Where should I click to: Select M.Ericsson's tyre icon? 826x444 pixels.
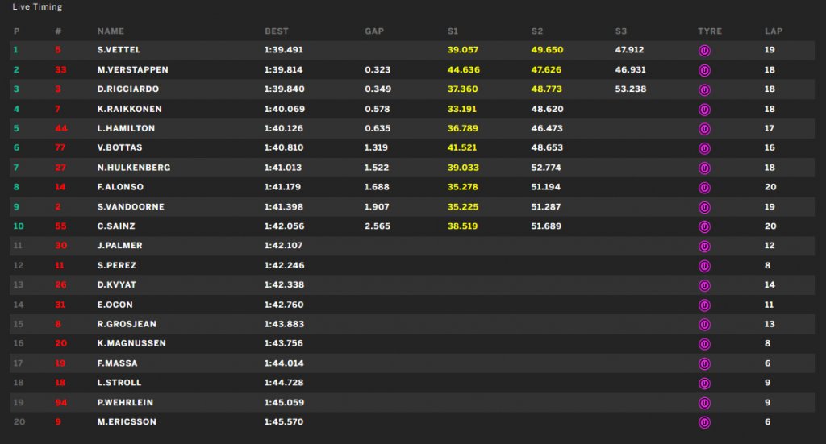(704, 422)
